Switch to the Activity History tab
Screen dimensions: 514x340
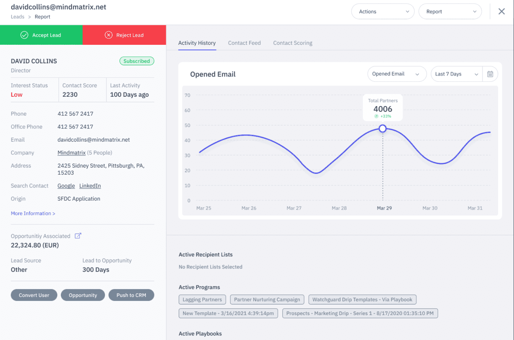pos(197,43)
